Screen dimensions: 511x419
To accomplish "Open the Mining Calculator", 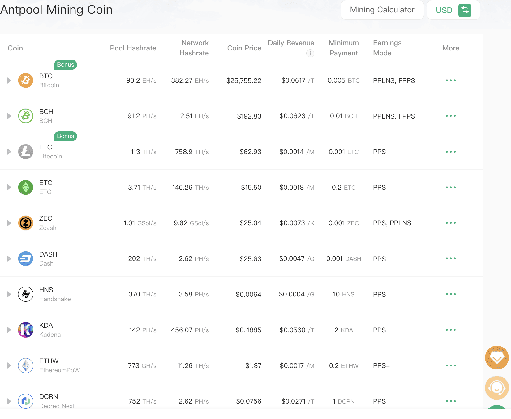I will coord(382,10).
